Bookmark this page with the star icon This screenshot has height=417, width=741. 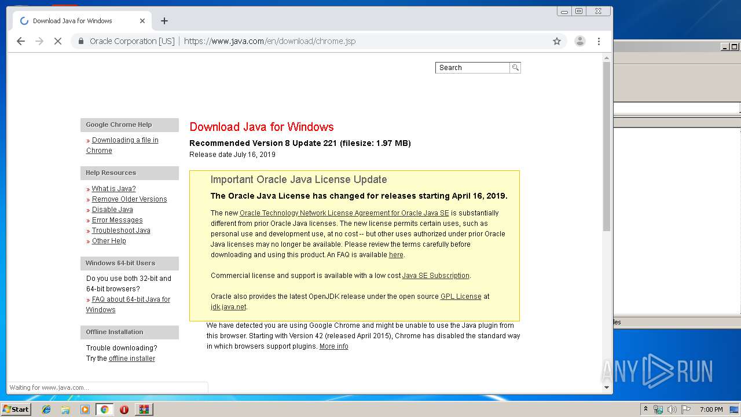557,41
